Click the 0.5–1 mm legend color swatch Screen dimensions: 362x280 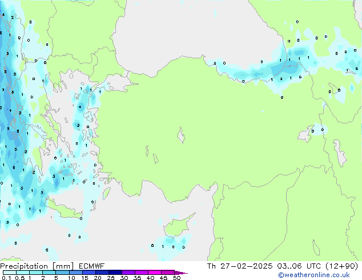click(23, 273)
